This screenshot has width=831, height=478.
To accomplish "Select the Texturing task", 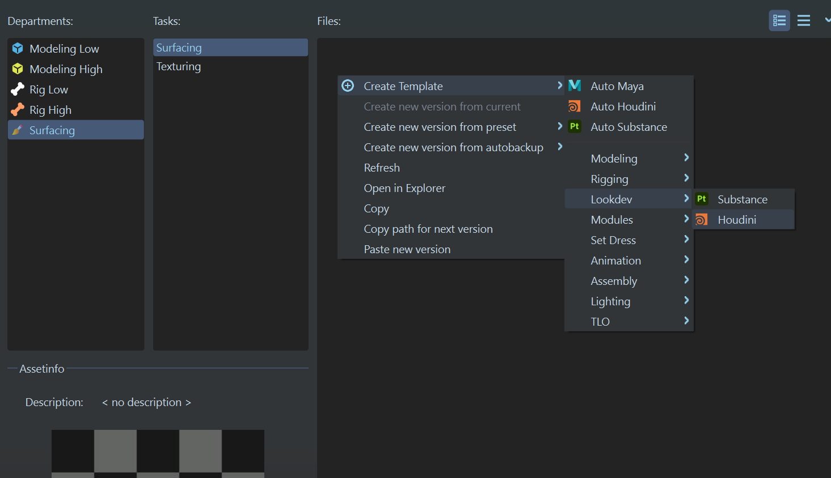I will point(179,67).
